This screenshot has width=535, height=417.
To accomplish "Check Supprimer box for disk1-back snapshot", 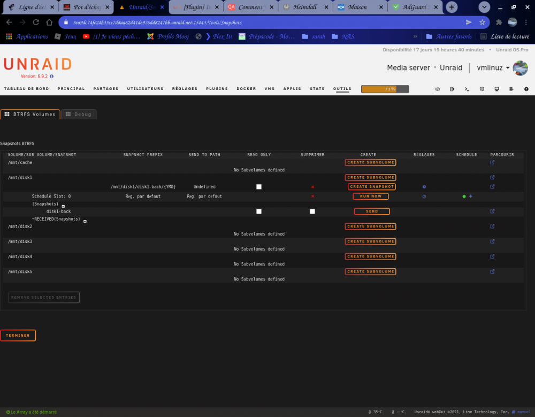I will click(312, 211).
